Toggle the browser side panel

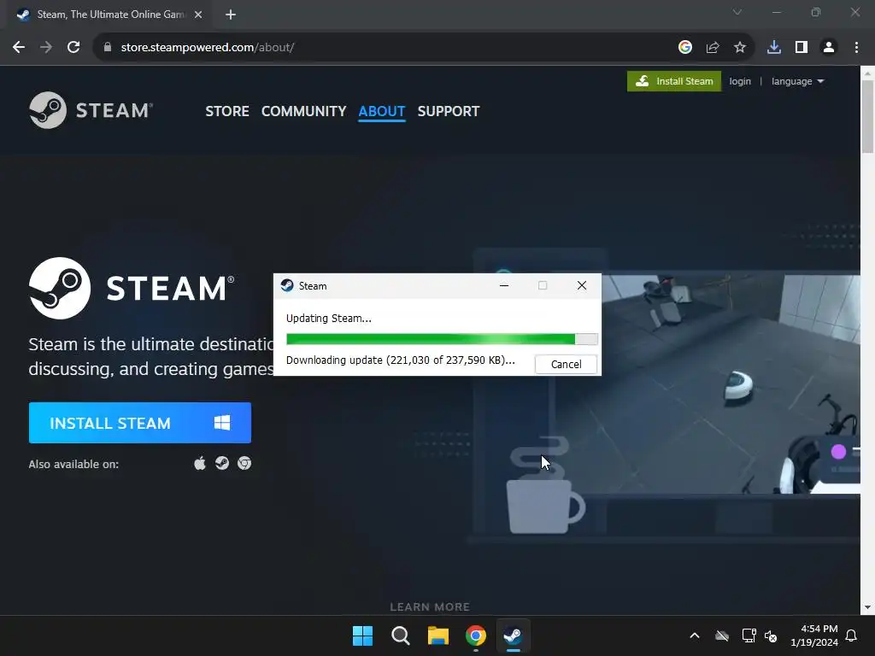tap(802, 48)
